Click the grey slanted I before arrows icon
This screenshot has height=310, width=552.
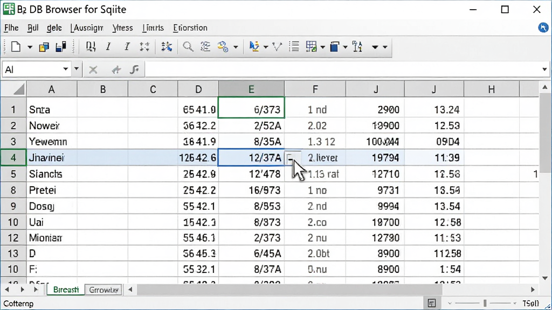(x=127, y=47)
